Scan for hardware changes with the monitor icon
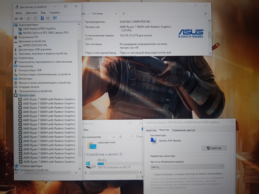Viewport: 259px width, 194px height. click(x=55, y=18)
